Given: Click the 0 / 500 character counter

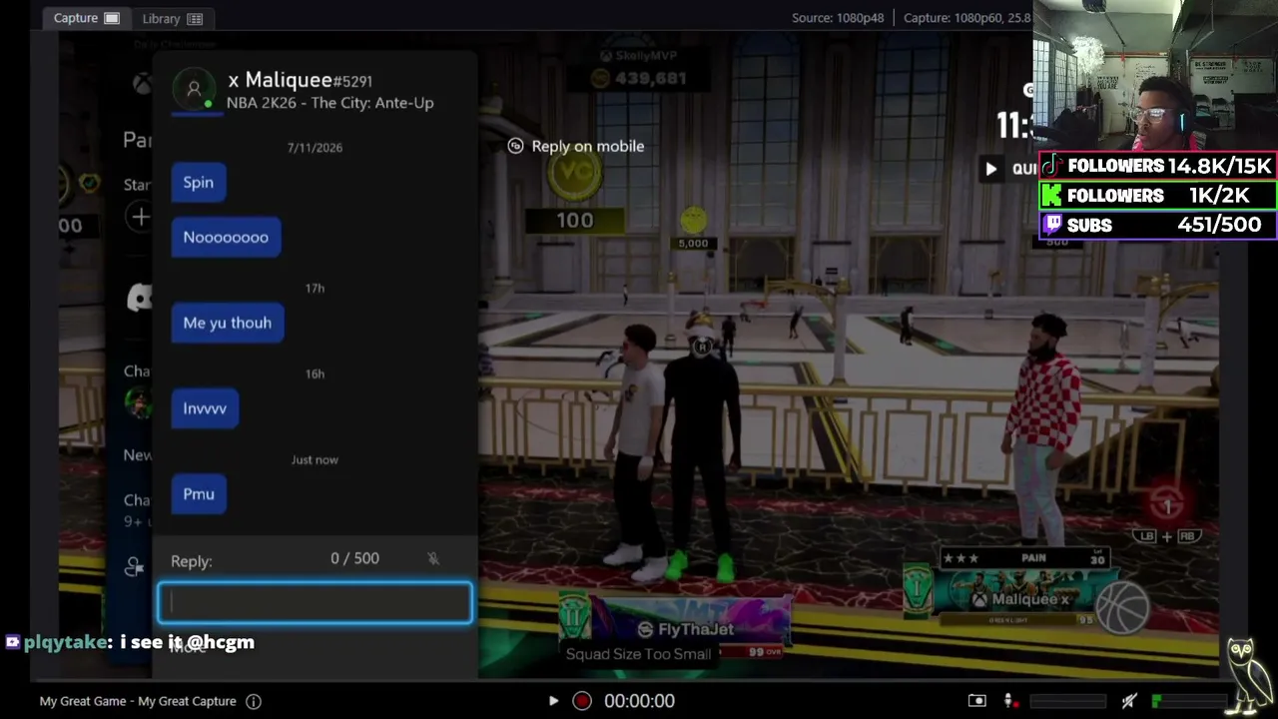Looking at the screenshot, I should tap(354, 558).
